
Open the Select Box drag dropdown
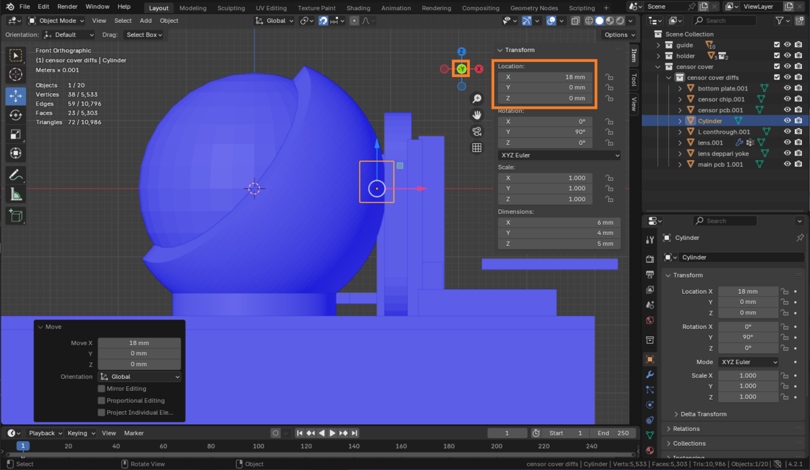click(143, 34)
